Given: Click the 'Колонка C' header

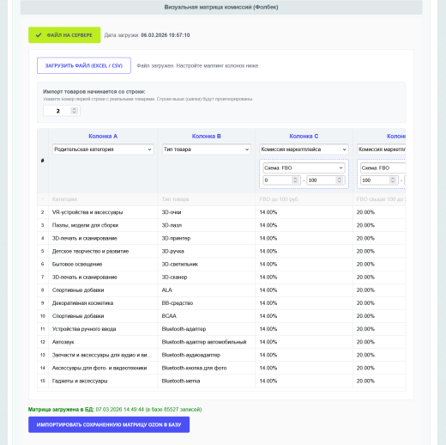Looking at the screenshot, I should (304, 136).
